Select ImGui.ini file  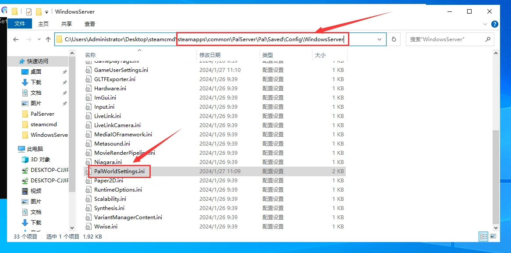click(x=105, y=97)
